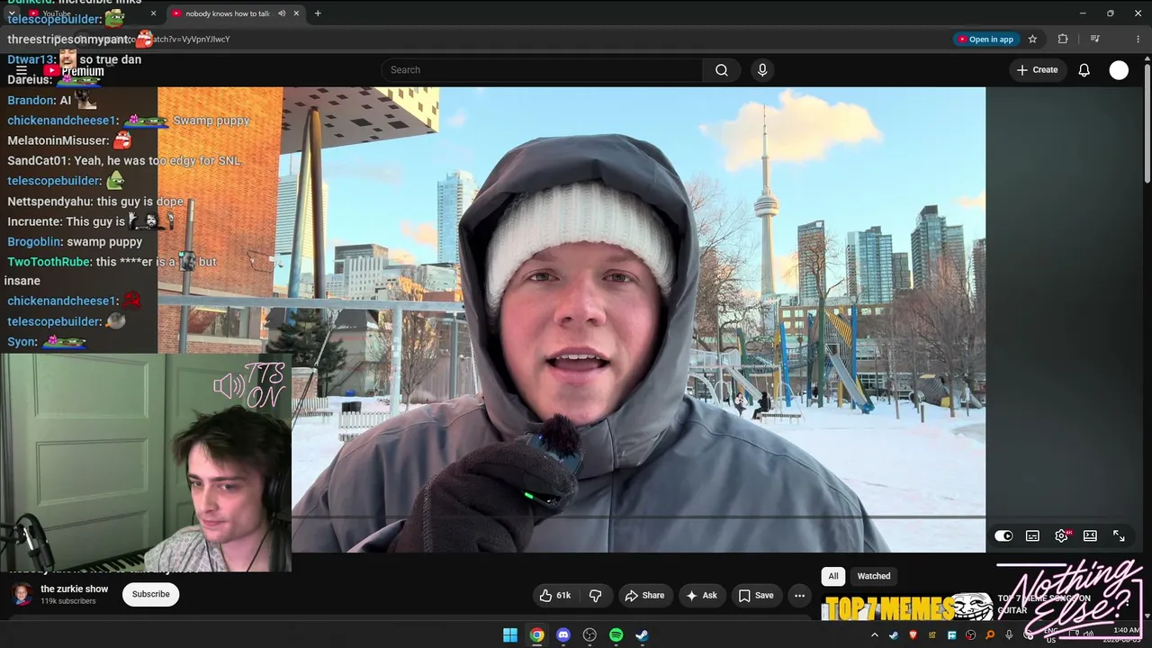Open the media controls toolbar icon
The height and width of the screenshot is (648, 1152).
click(x=1095, y=40)
